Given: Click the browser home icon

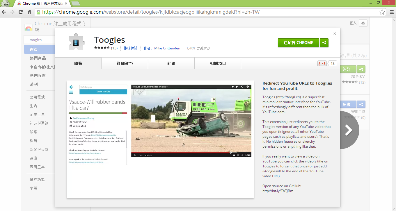Looking at the screenshot, I should (x=29, y=12).
